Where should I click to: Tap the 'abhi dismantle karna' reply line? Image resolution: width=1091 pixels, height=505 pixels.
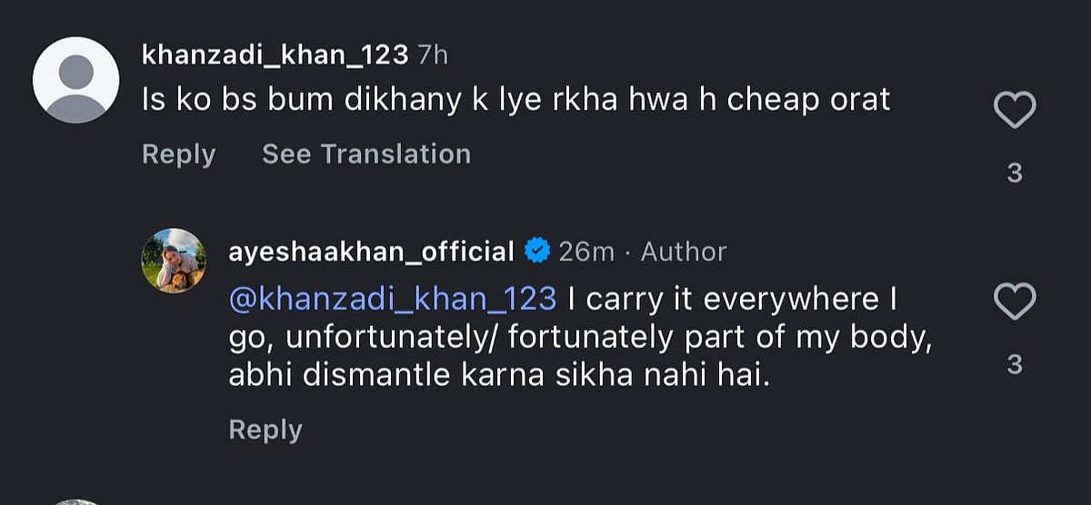coord(499,375)
